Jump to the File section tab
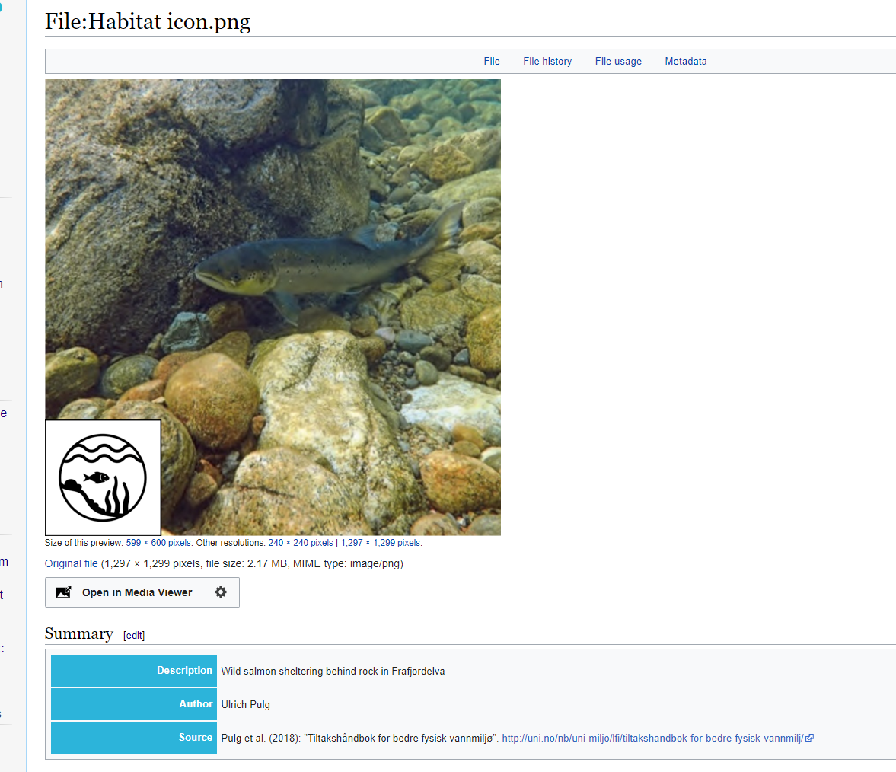Viewport: 896px width, 772px height. [x=492, y=61]
